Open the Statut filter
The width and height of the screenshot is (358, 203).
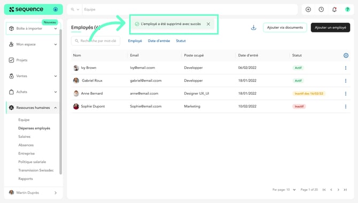181,40
